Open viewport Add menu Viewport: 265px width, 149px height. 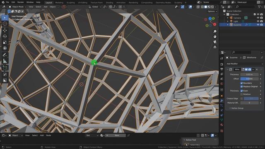tap(46, 7)
